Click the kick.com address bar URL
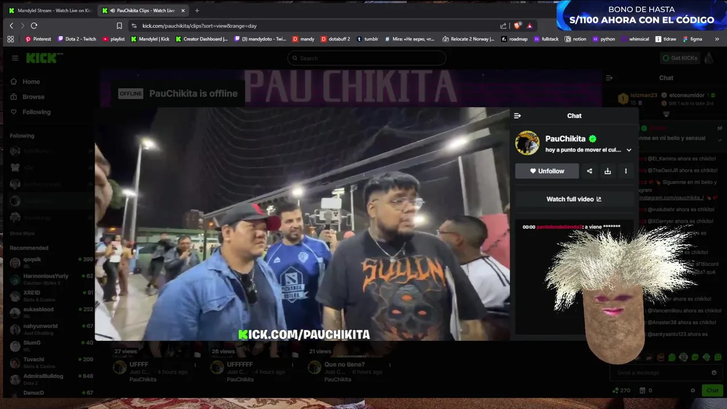 [199, 26]
